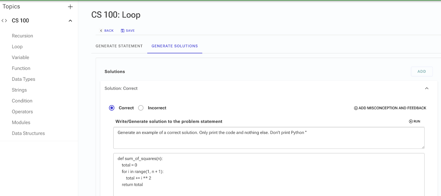This screenshot has height=196, width=441.
Task: Select the Correct radio button
Action: [112, 108]
